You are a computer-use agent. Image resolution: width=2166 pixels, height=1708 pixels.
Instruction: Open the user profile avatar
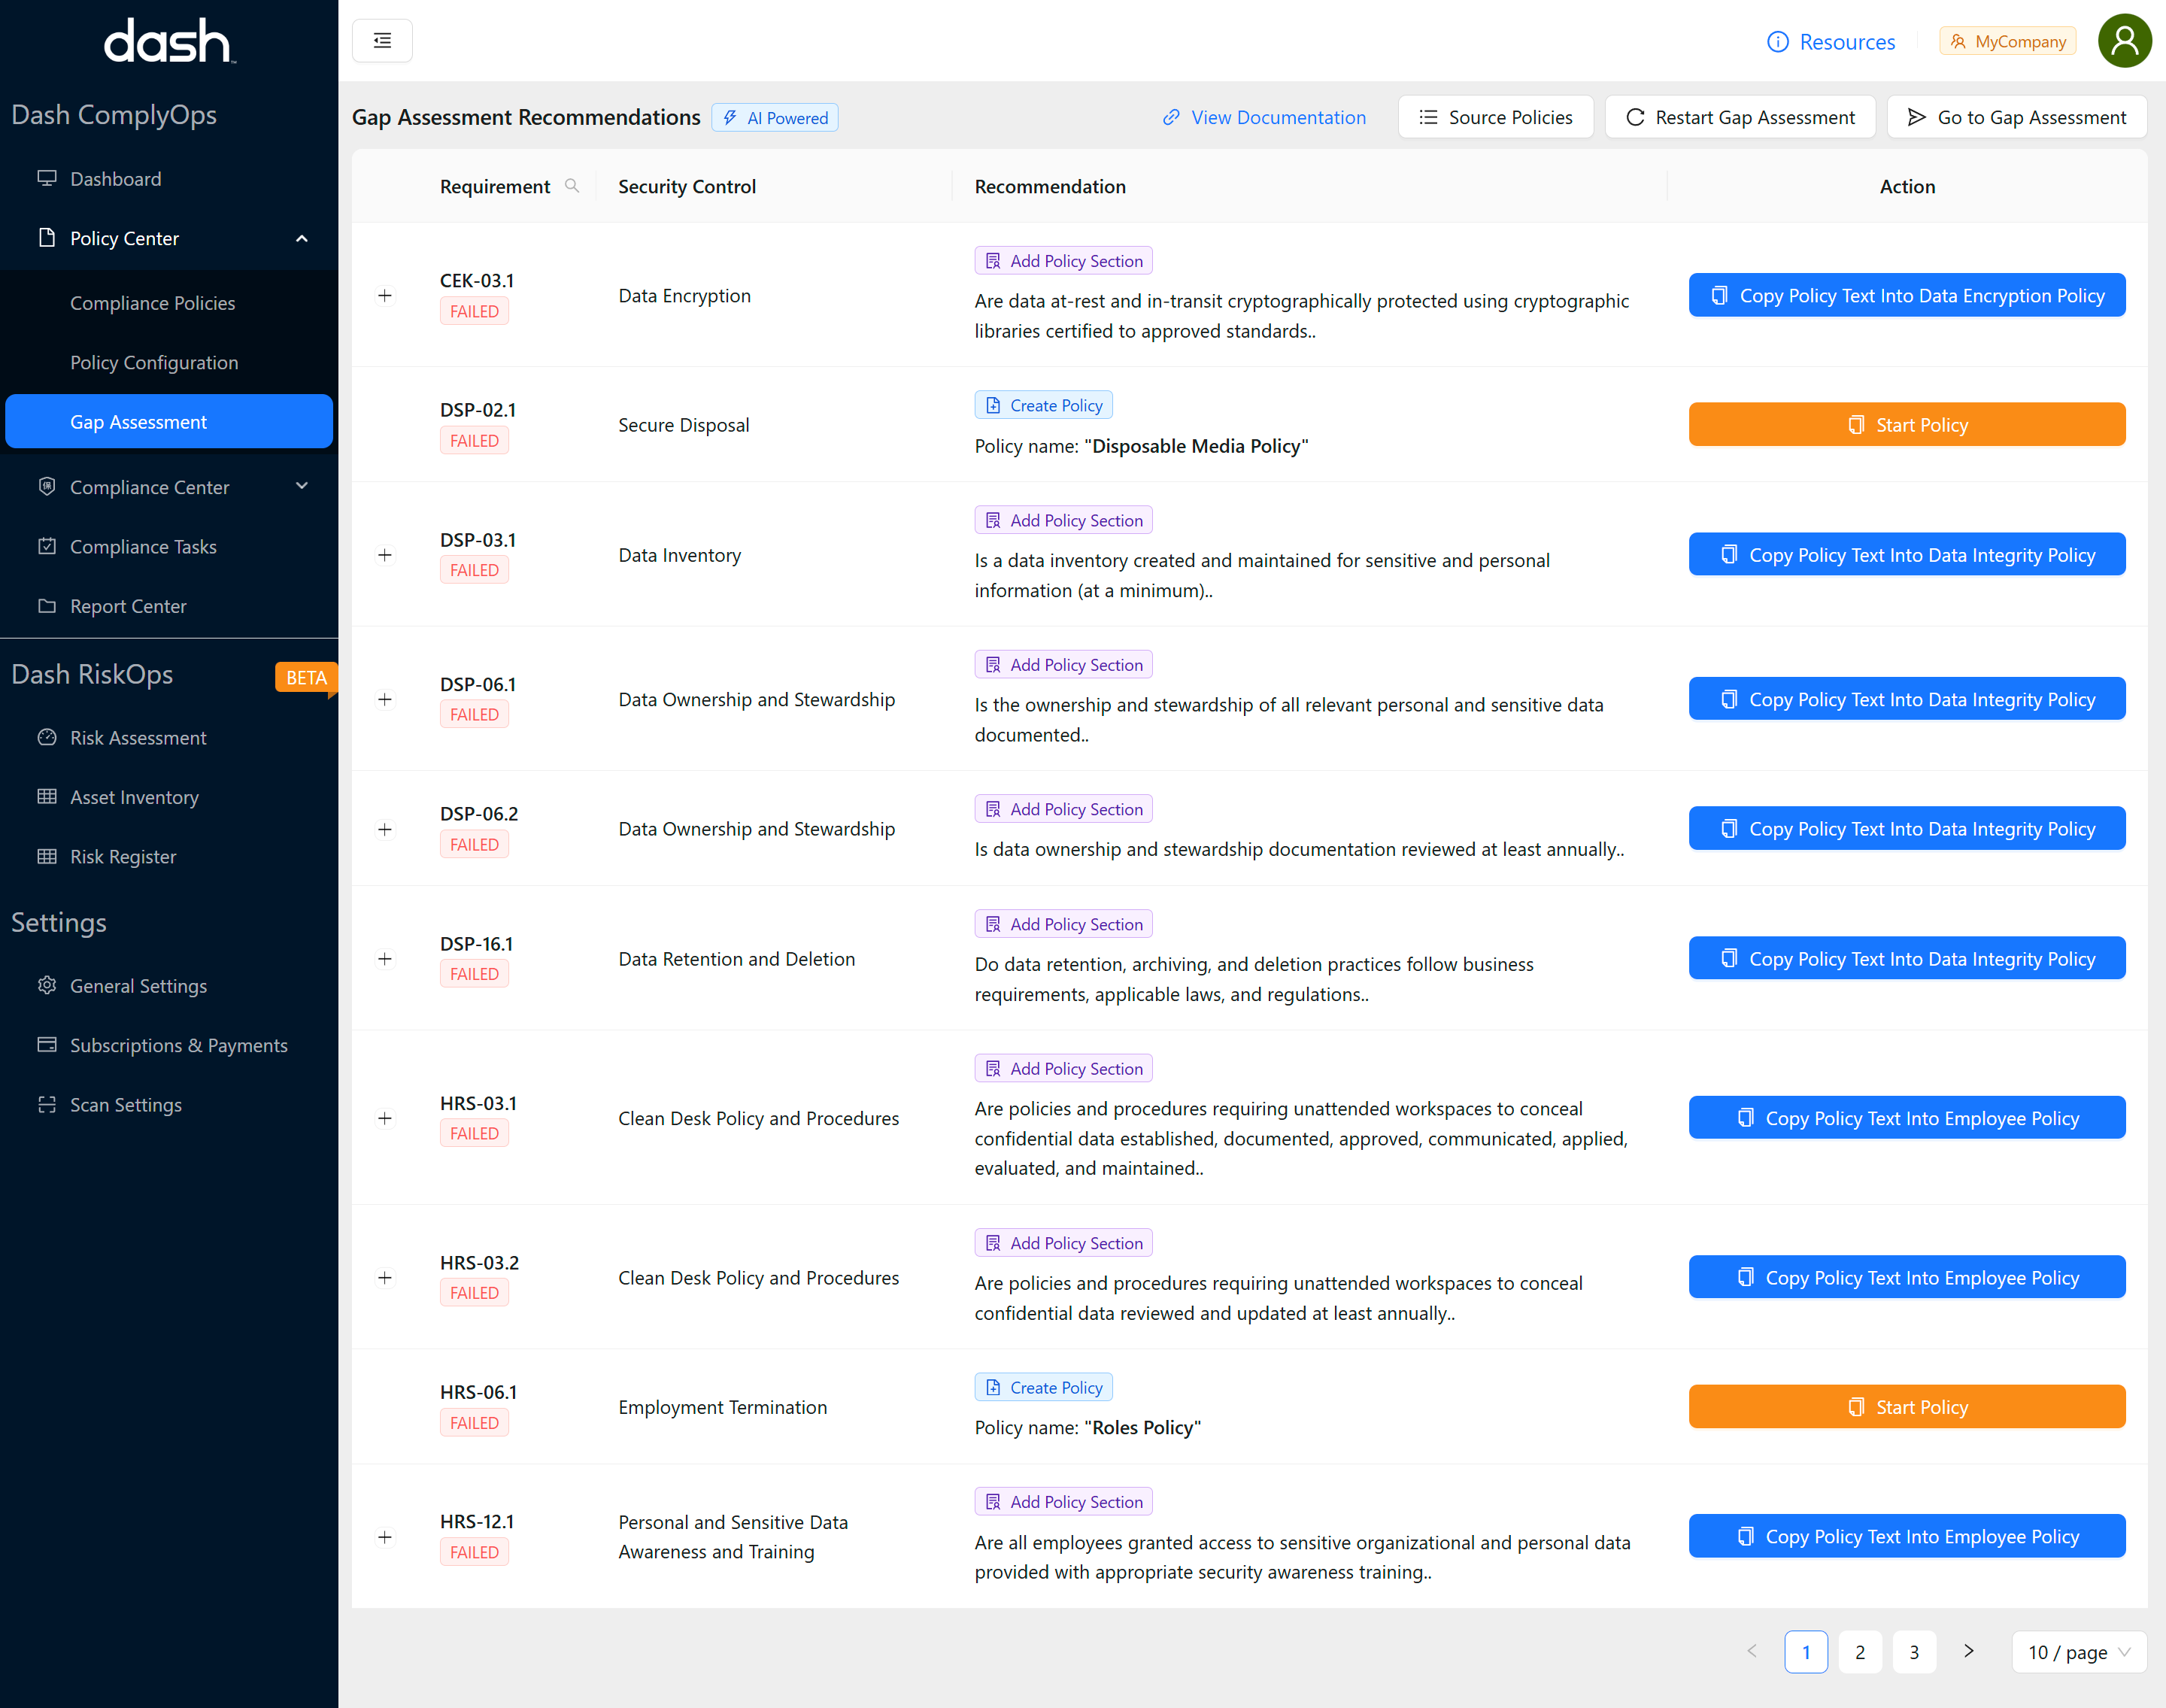[x=2124, y=41]
